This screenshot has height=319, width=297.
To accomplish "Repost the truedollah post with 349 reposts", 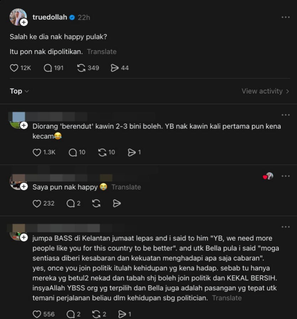I will click(x=81, y=68).
